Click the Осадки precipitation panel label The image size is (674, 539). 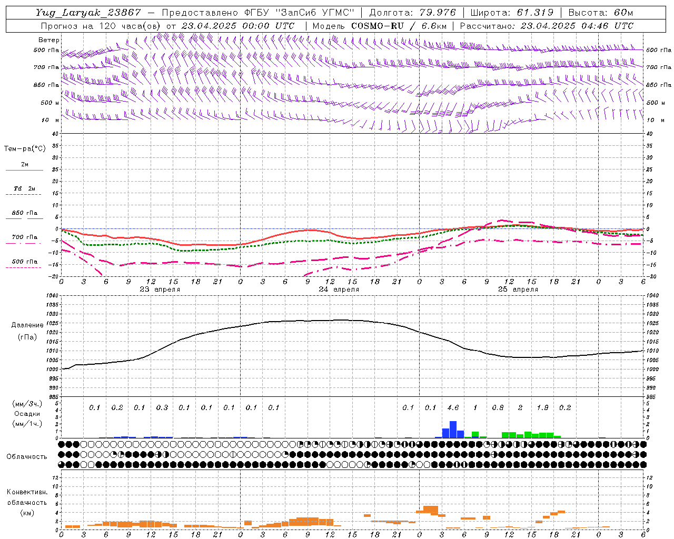coord(27,414)
